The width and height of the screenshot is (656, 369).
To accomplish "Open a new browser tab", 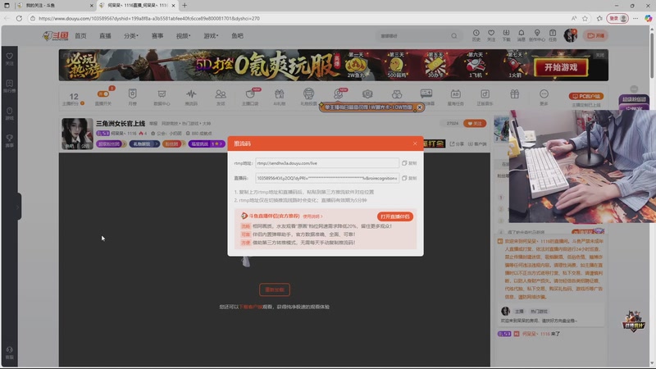I will 184,6.
